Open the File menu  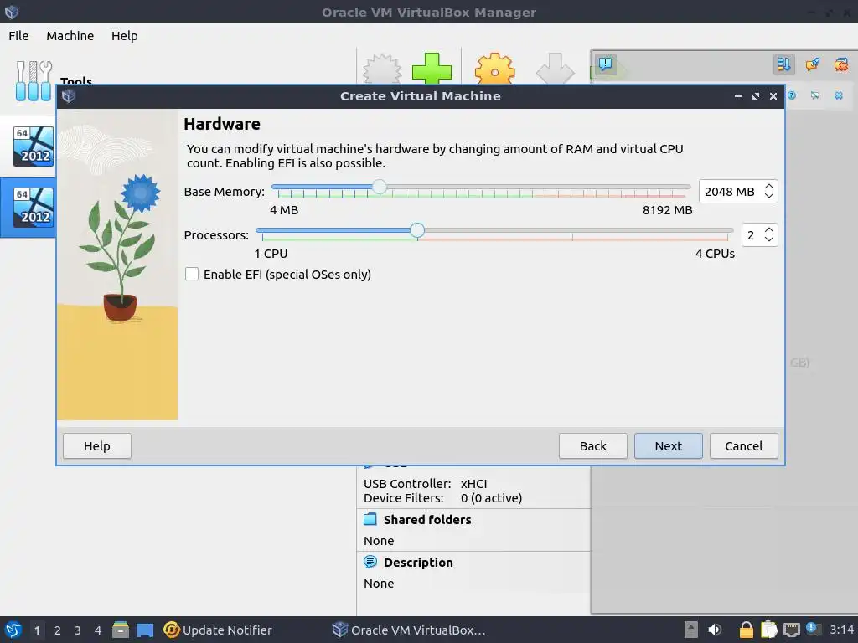coord(18,35)
